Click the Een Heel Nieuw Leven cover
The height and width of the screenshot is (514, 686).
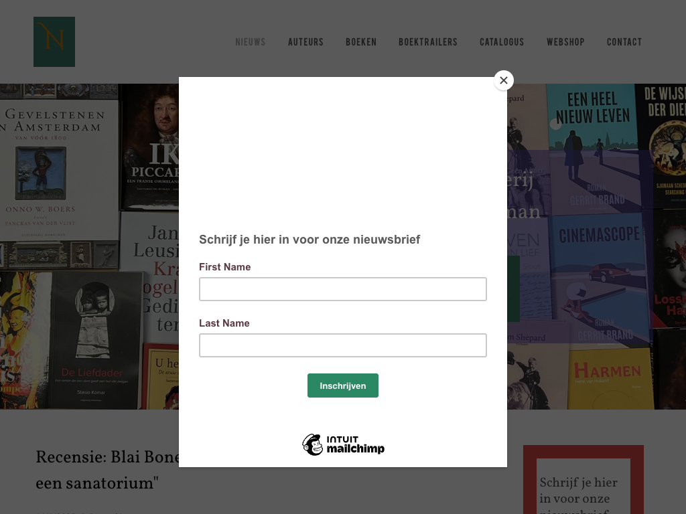coord(594,149)
